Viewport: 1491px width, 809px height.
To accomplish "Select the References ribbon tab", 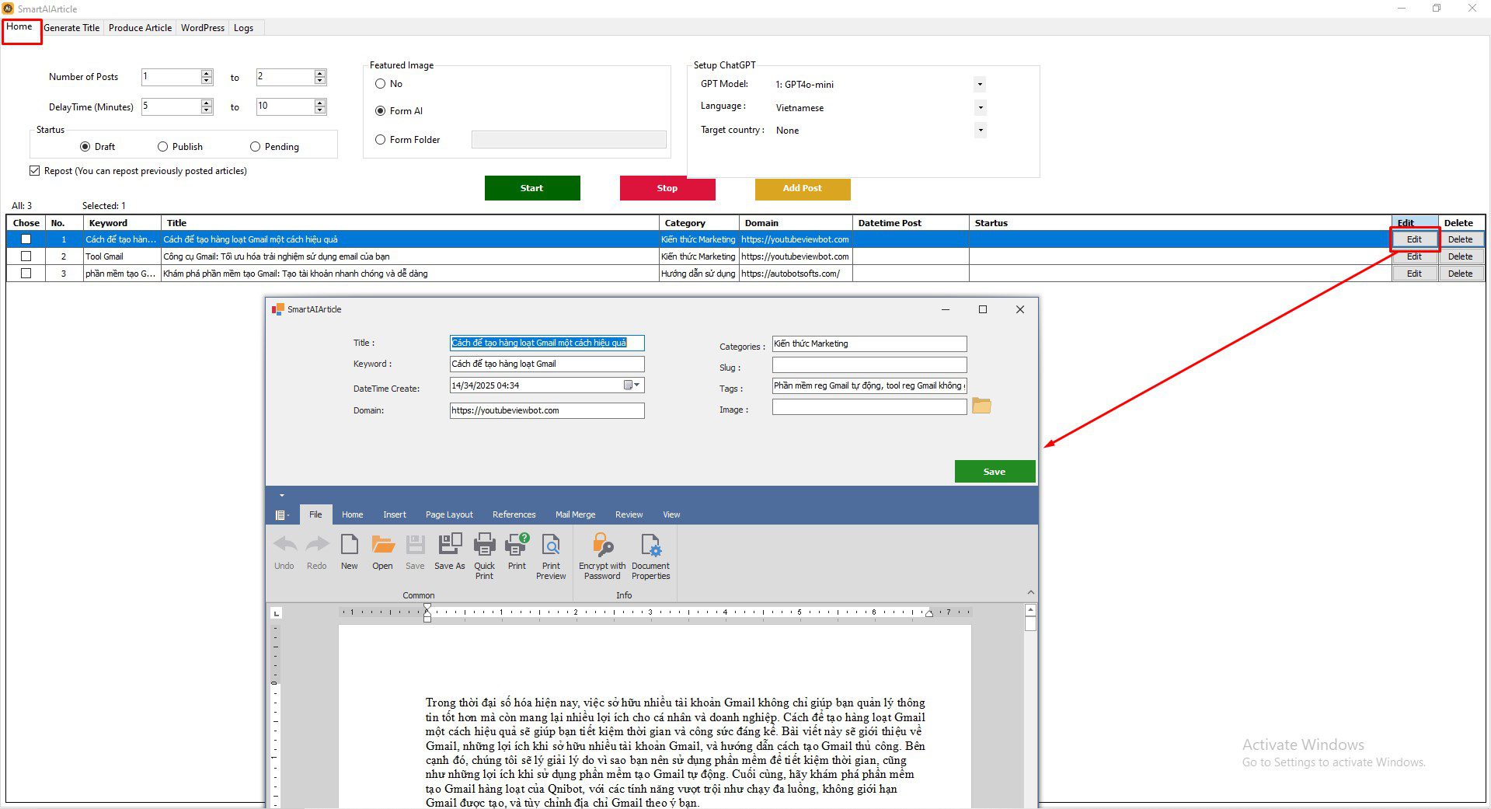I will click(514, 514).
